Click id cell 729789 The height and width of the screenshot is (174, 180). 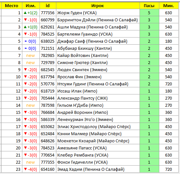tap(48, 62)
